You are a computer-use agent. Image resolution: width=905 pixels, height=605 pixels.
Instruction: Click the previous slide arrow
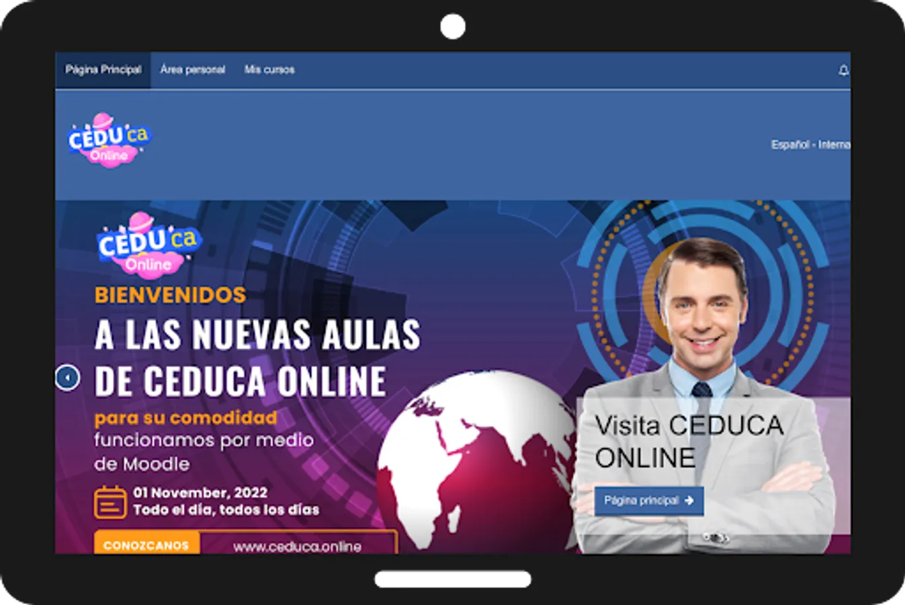[67, 378]
